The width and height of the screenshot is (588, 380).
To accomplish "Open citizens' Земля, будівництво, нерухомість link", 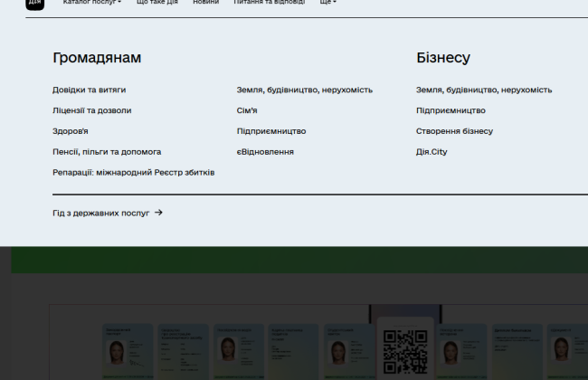I will pyautogui.click(x=305, y=90).
